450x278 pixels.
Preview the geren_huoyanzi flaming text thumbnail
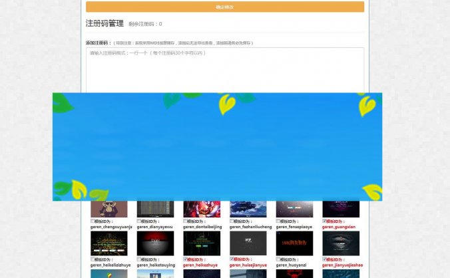pyautogui.click(x=294, y=243)
